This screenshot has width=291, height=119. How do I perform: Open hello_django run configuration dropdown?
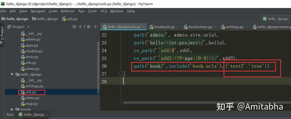(x=276, y=19)
